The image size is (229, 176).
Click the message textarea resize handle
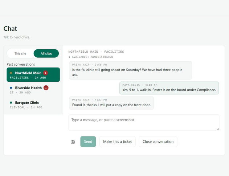tap(218, 129)
